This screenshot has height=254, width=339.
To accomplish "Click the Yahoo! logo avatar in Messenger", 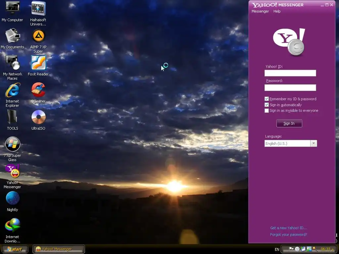I will point(289,42).
